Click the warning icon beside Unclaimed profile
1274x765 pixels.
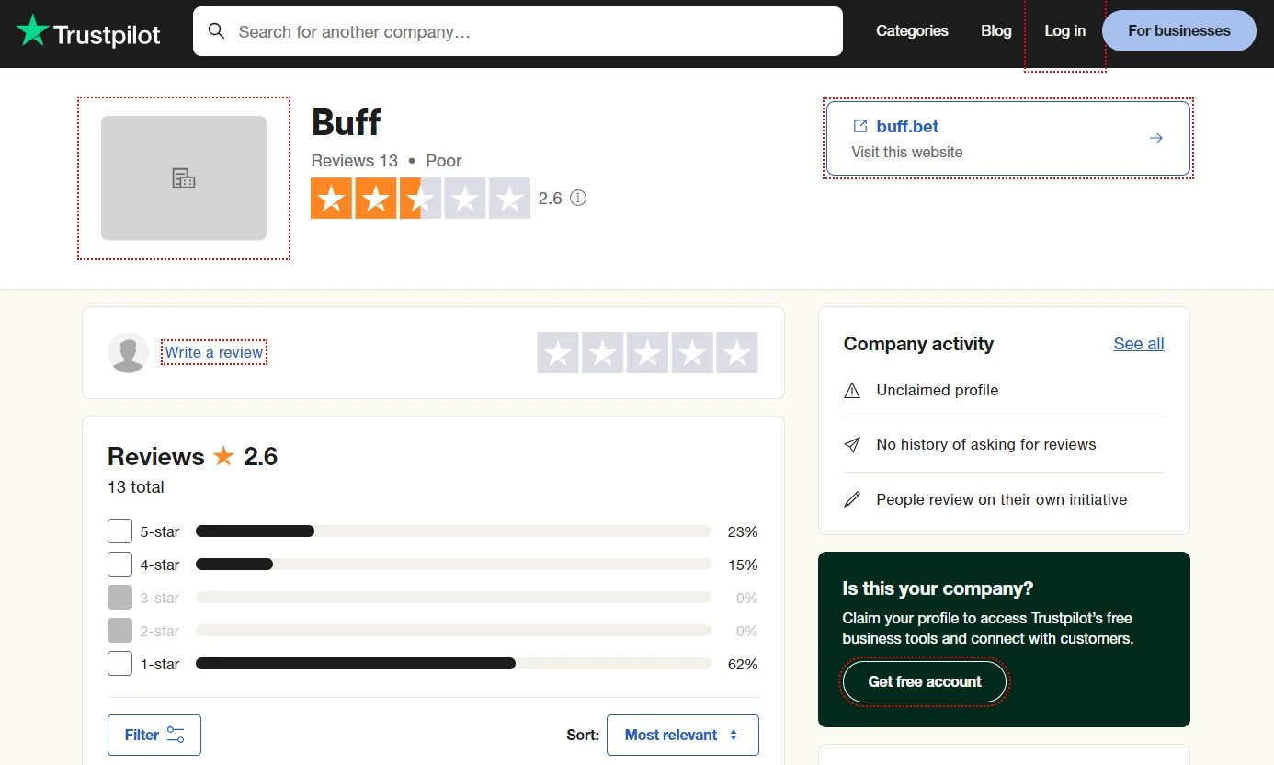(x=851, y=390)
